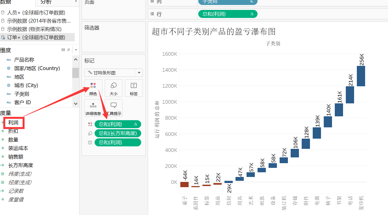The height and width of the screenshot is (215, 388).
Task: Click 总和(利润) pill on the color mark
Action: (118, 124)
